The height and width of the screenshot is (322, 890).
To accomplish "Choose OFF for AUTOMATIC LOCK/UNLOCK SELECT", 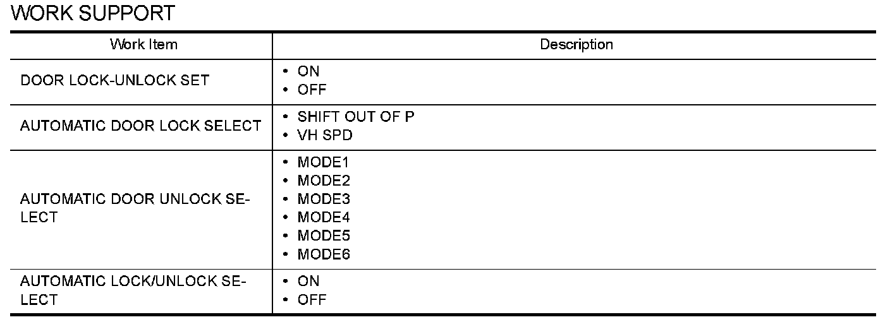I will point(312,300).
